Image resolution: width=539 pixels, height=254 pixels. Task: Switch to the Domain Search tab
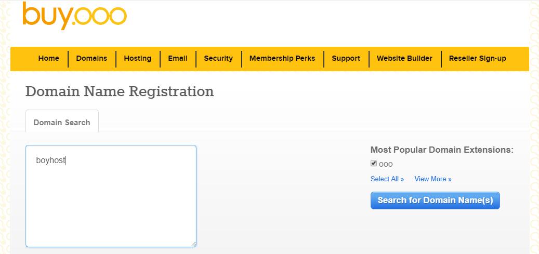[62, 122]
